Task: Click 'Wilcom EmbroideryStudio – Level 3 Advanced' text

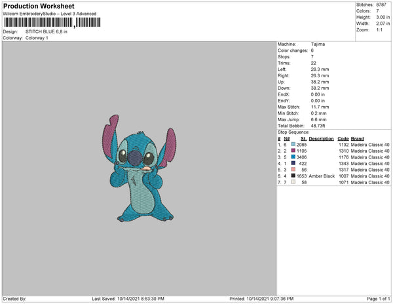Action: [x=50, y=14]
